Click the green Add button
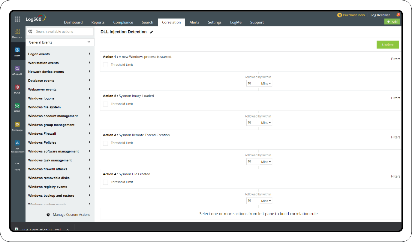Image resolution: width=412 pixels, height=242 pixels. (x=392, y=22)
